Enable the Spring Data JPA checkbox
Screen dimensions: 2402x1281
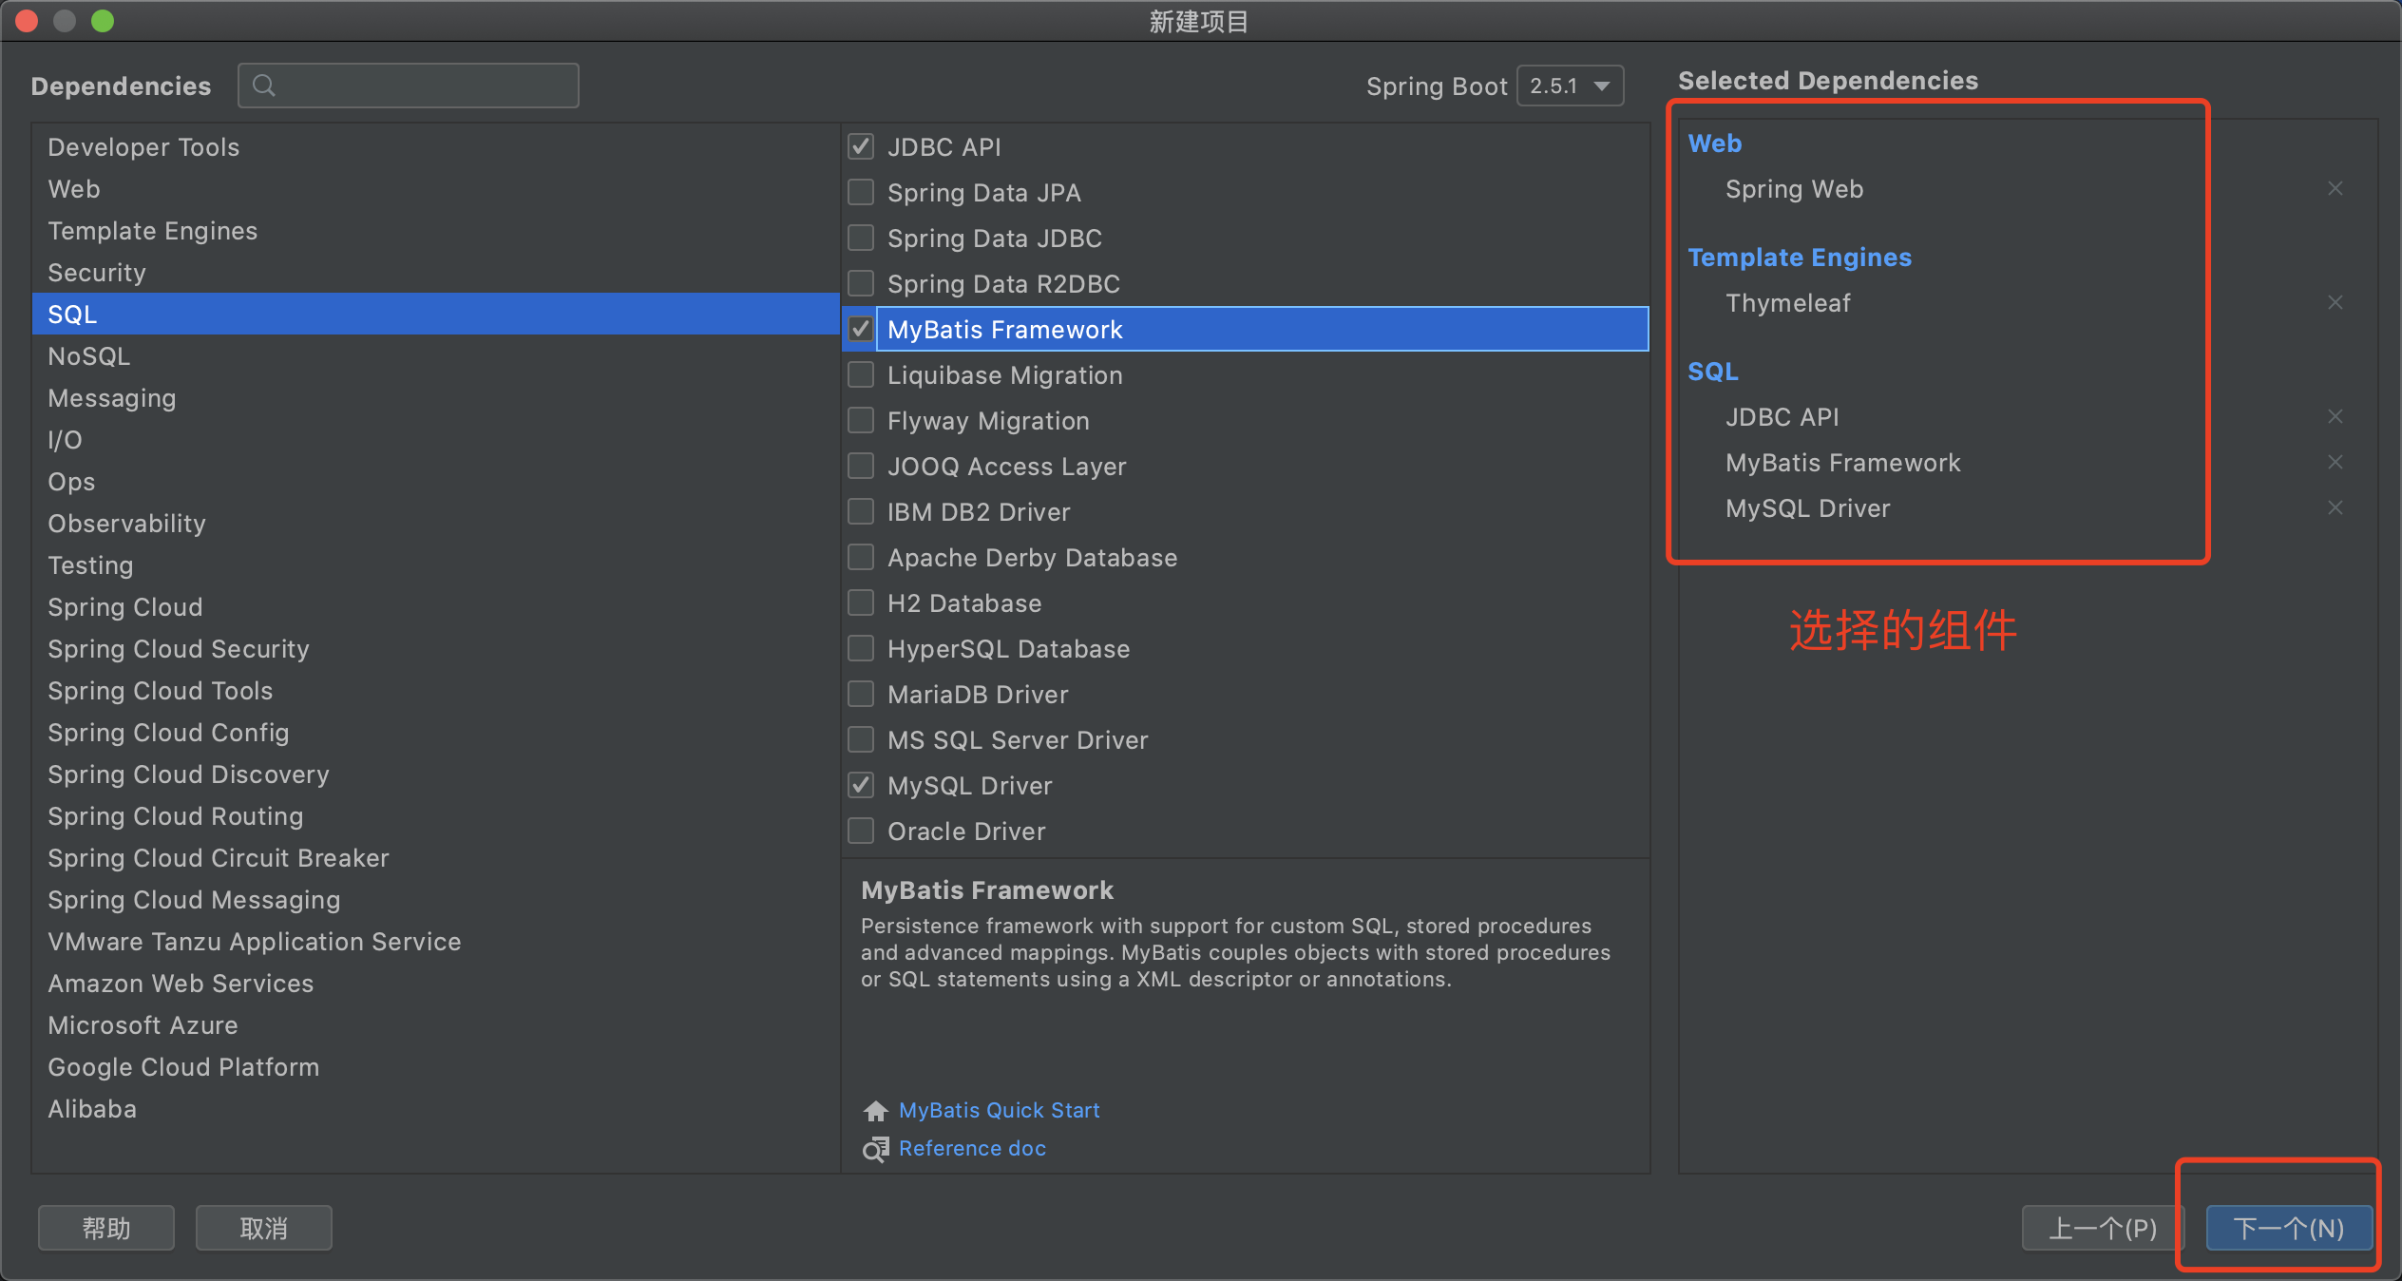(861, 192)
